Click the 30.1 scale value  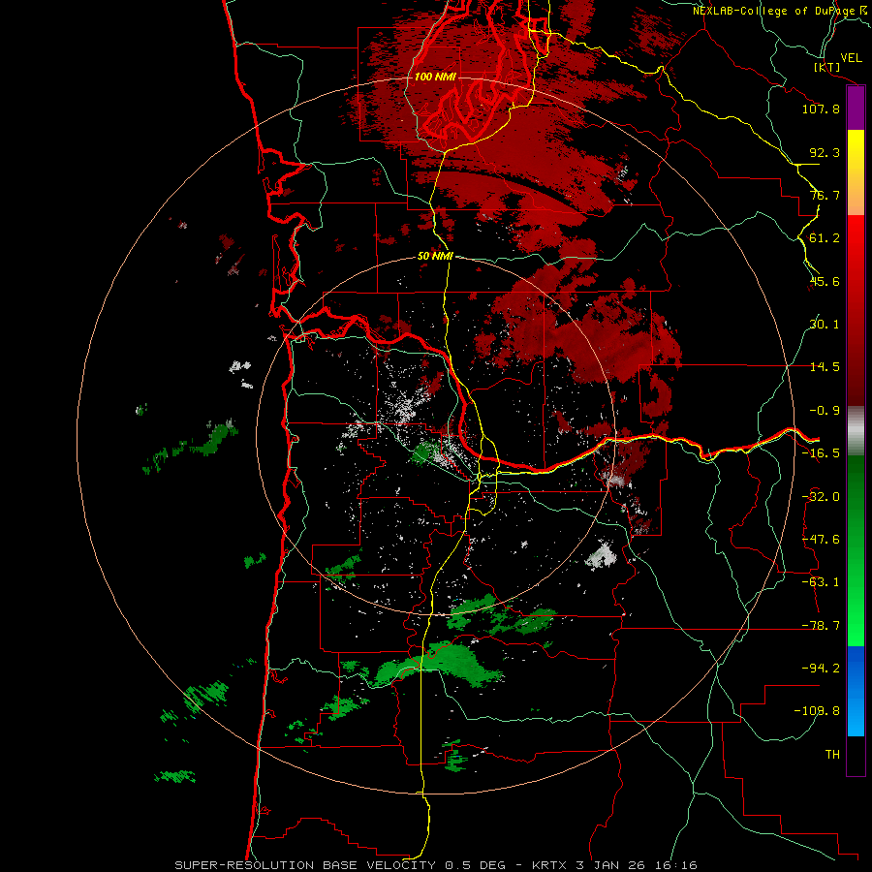(825, 325)
